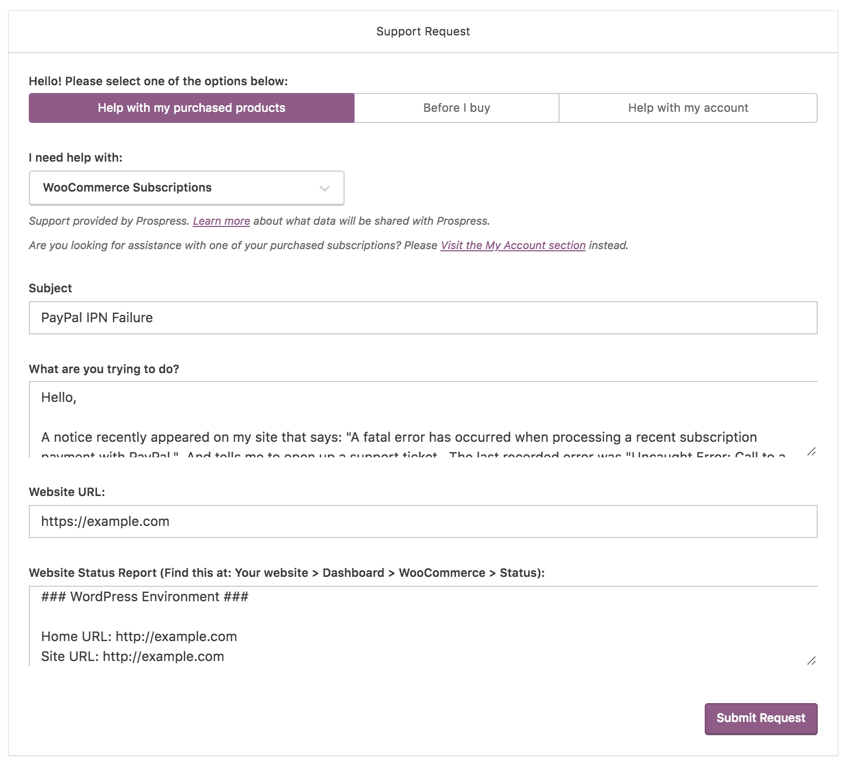Grab the resize handle of the description textarea
This screenshot has width=851, height=764.
pos(811,452)
